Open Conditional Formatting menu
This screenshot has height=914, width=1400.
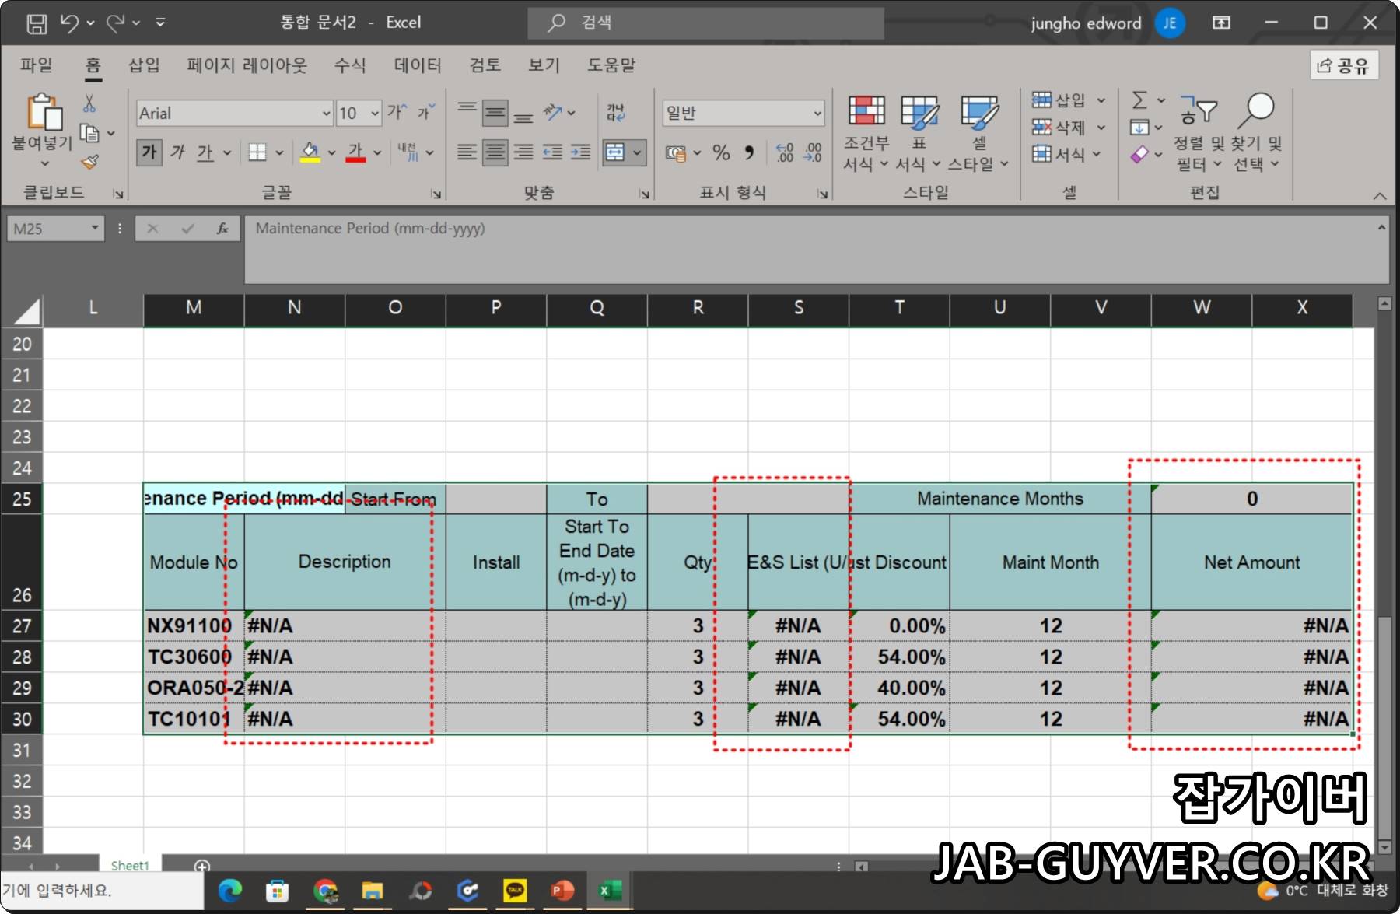coord(866,132)
